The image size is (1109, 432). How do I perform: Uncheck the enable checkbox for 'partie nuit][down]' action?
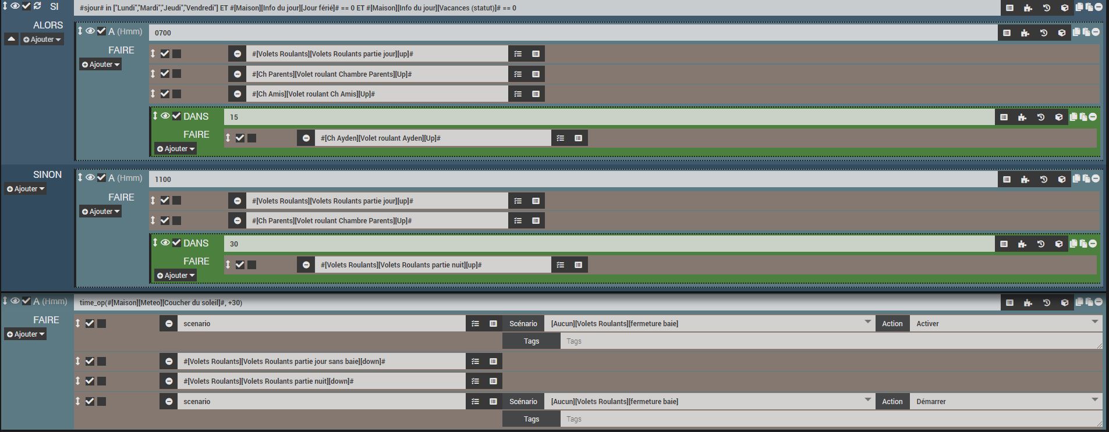[90, 381]
